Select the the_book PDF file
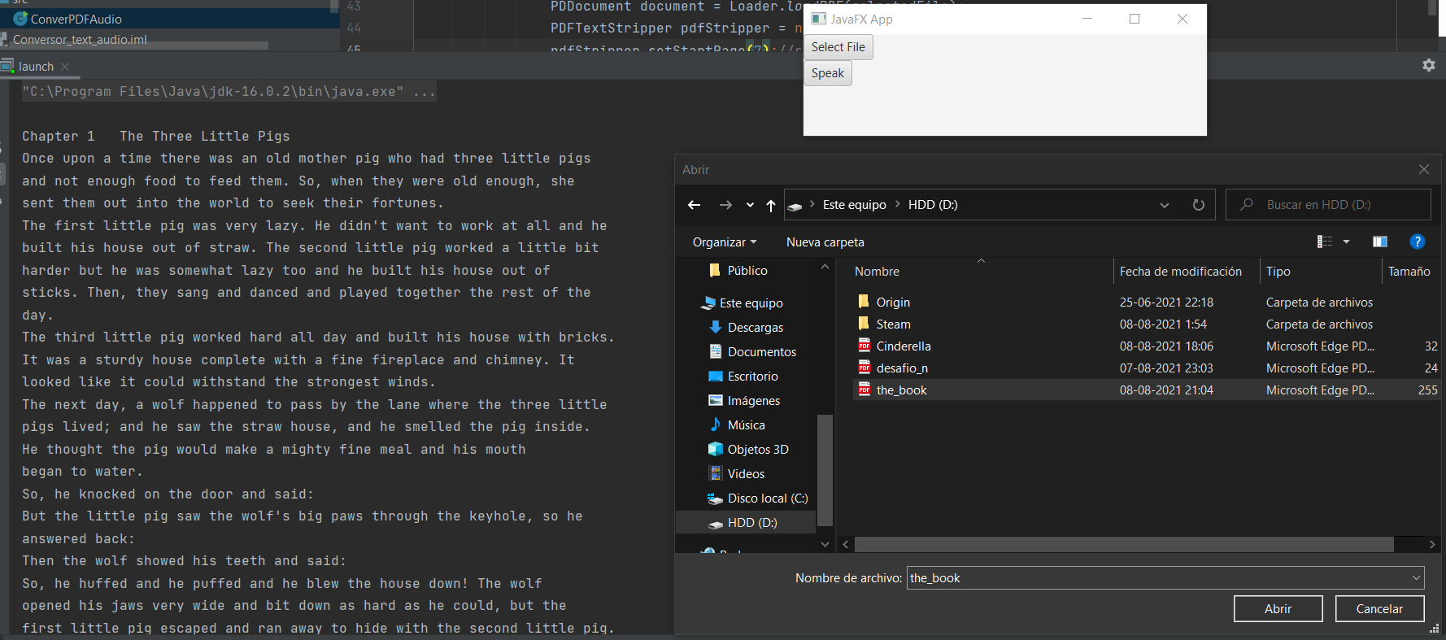 1147,390
